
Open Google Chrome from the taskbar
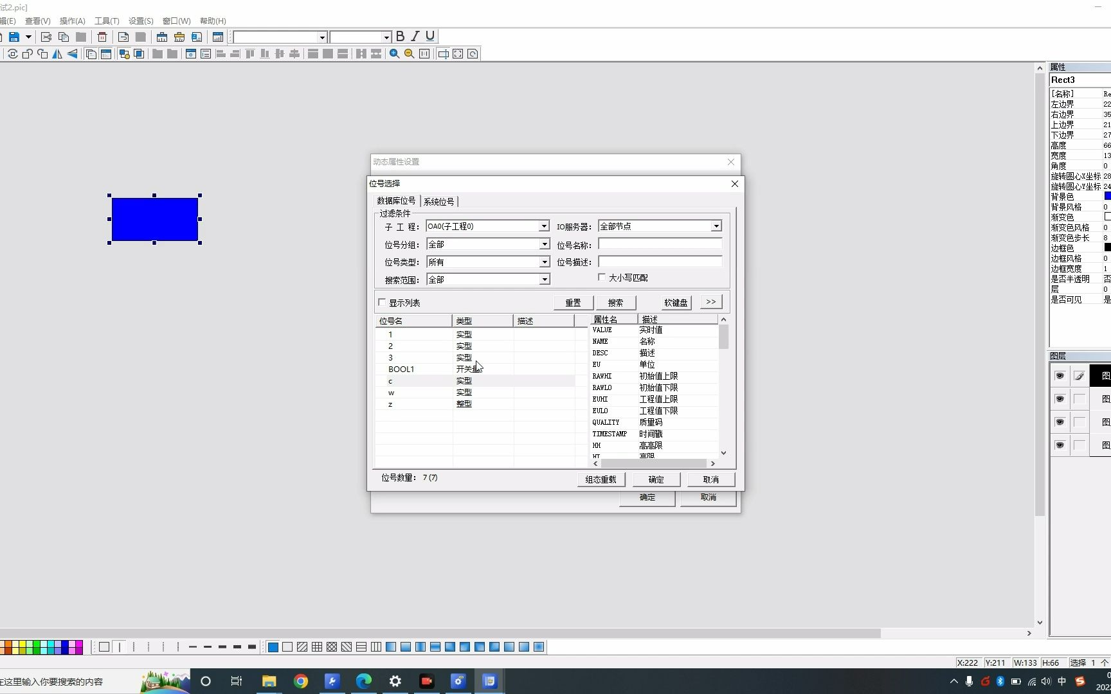pos(301,681)
